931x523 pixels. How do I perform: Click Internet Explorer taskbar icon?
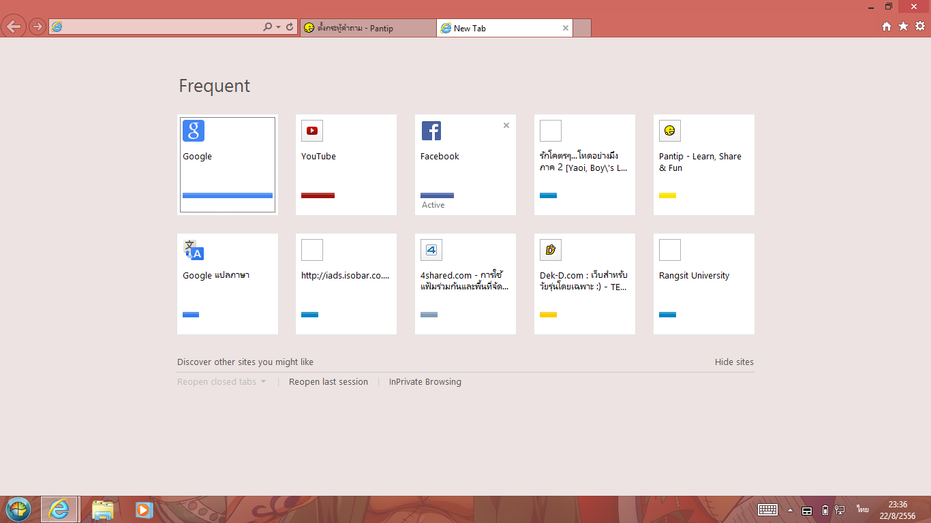(60, 509)
